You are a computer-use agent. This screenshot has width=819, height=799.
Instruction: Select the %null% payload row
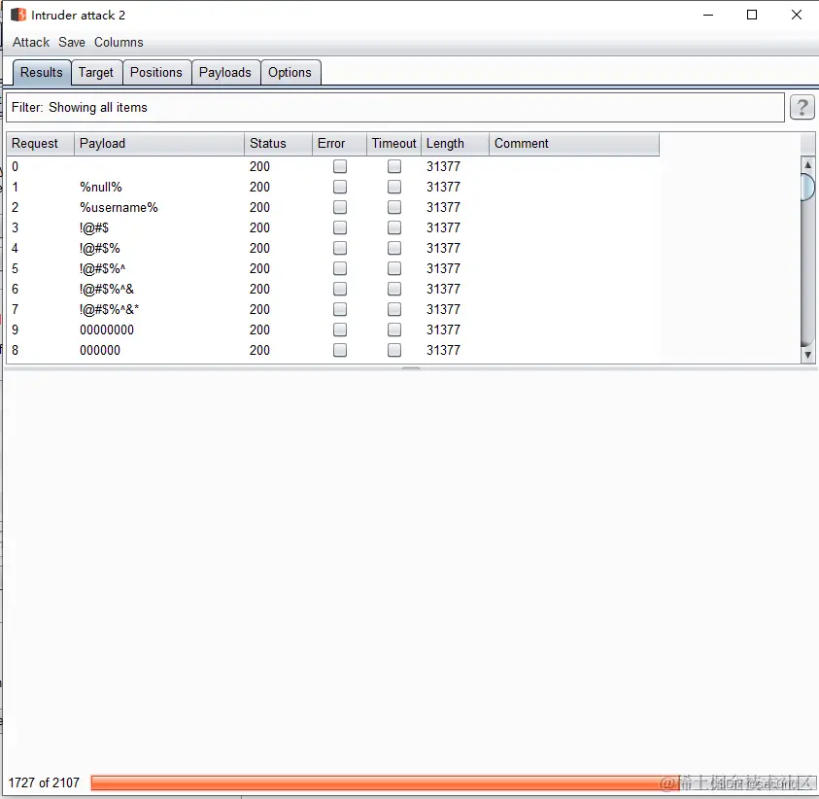point(333,187)
